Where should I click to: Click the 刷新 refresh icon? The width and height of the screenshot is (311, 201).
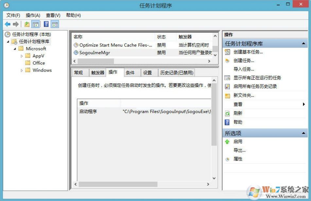(x=227, y=113)
